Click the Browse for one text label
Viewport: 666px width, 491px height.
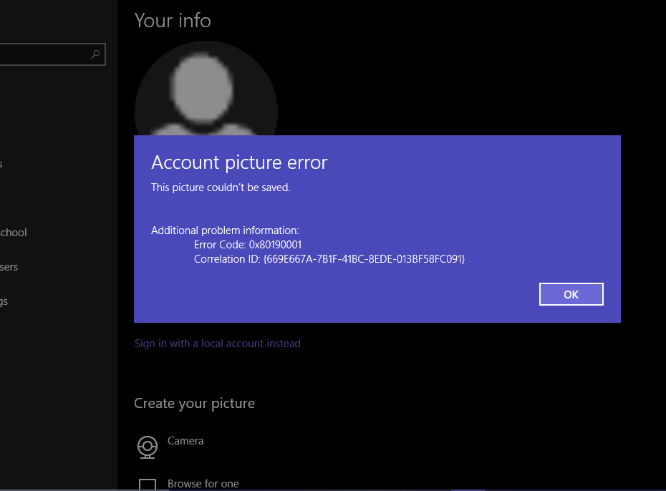[x=203, y=484]
